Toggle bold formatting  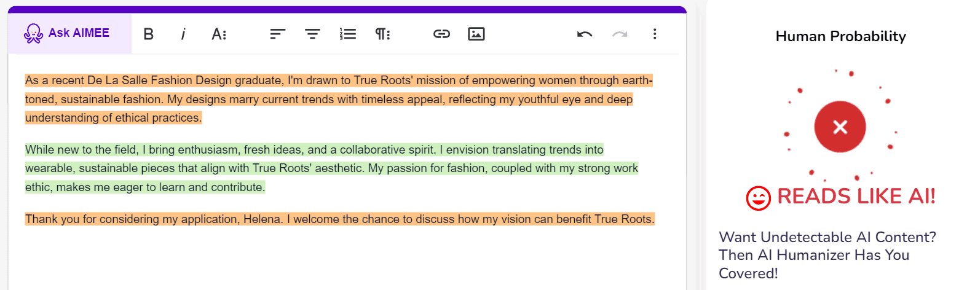click(149, 34)
